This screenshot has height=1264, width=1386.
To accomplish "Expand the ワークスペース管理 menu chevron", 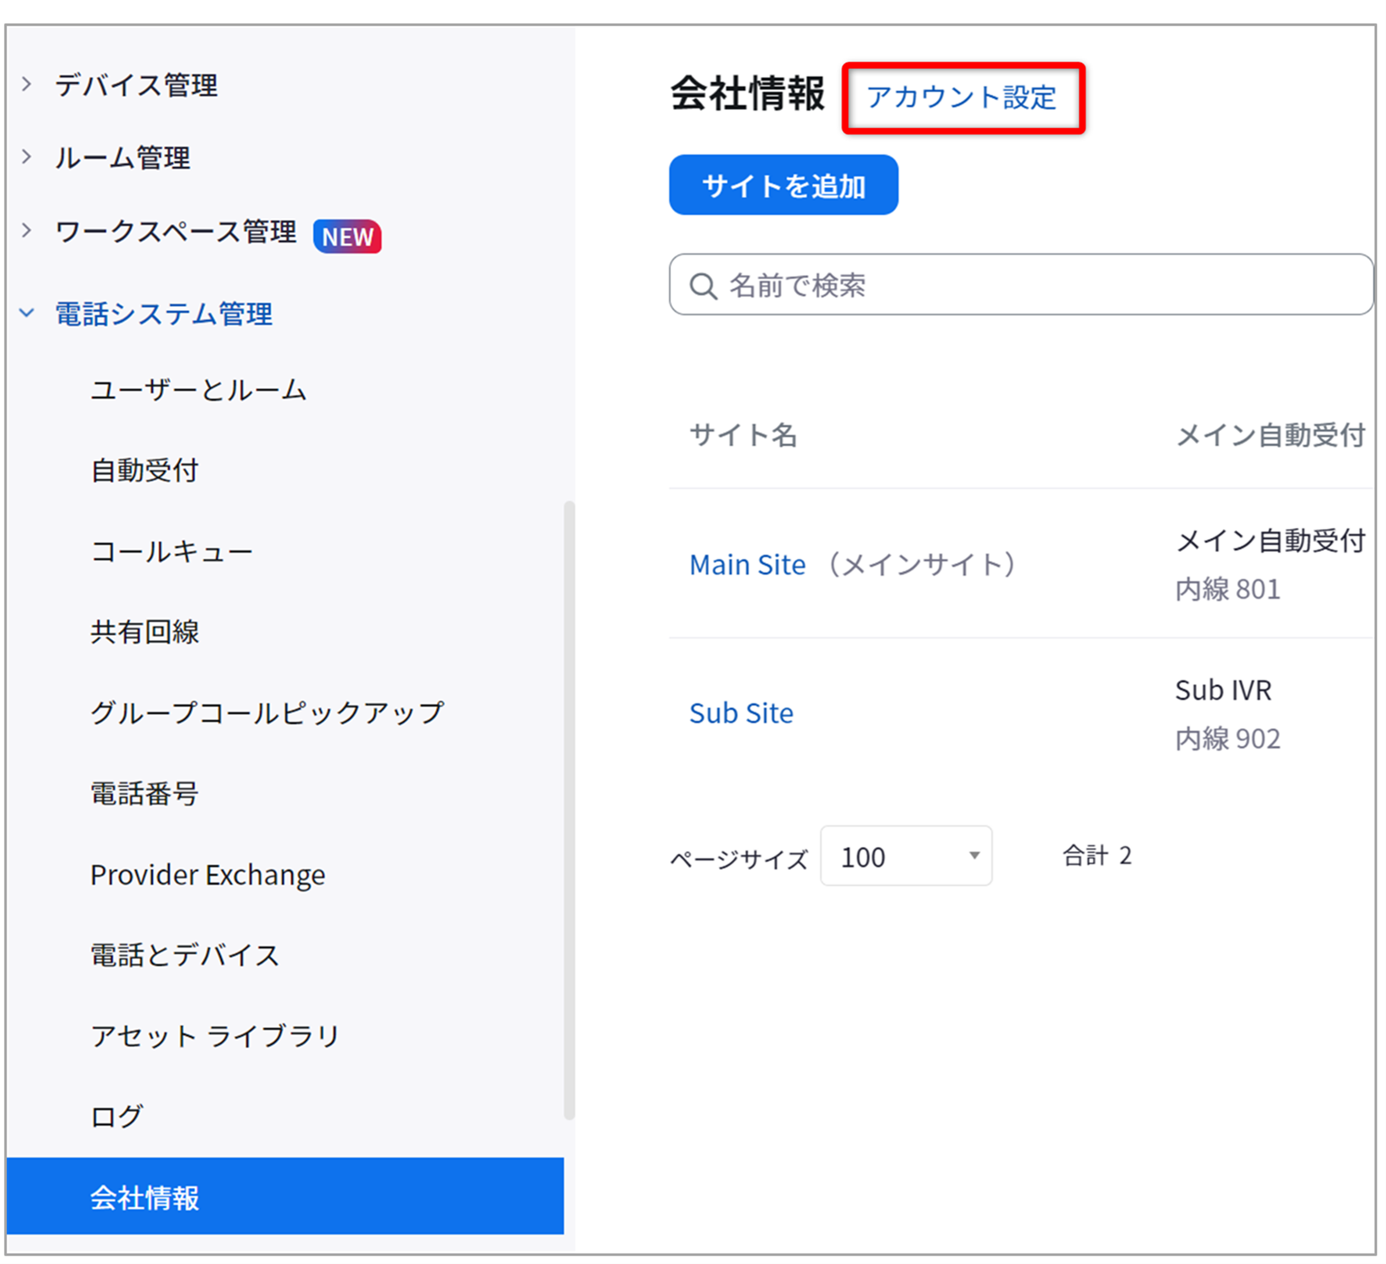I will pos(27,230).
